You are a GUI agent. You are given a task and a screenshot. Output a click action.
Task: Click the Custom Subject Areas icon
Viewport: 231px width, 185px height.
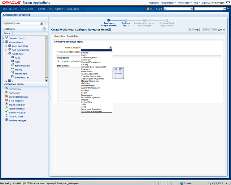6,96
